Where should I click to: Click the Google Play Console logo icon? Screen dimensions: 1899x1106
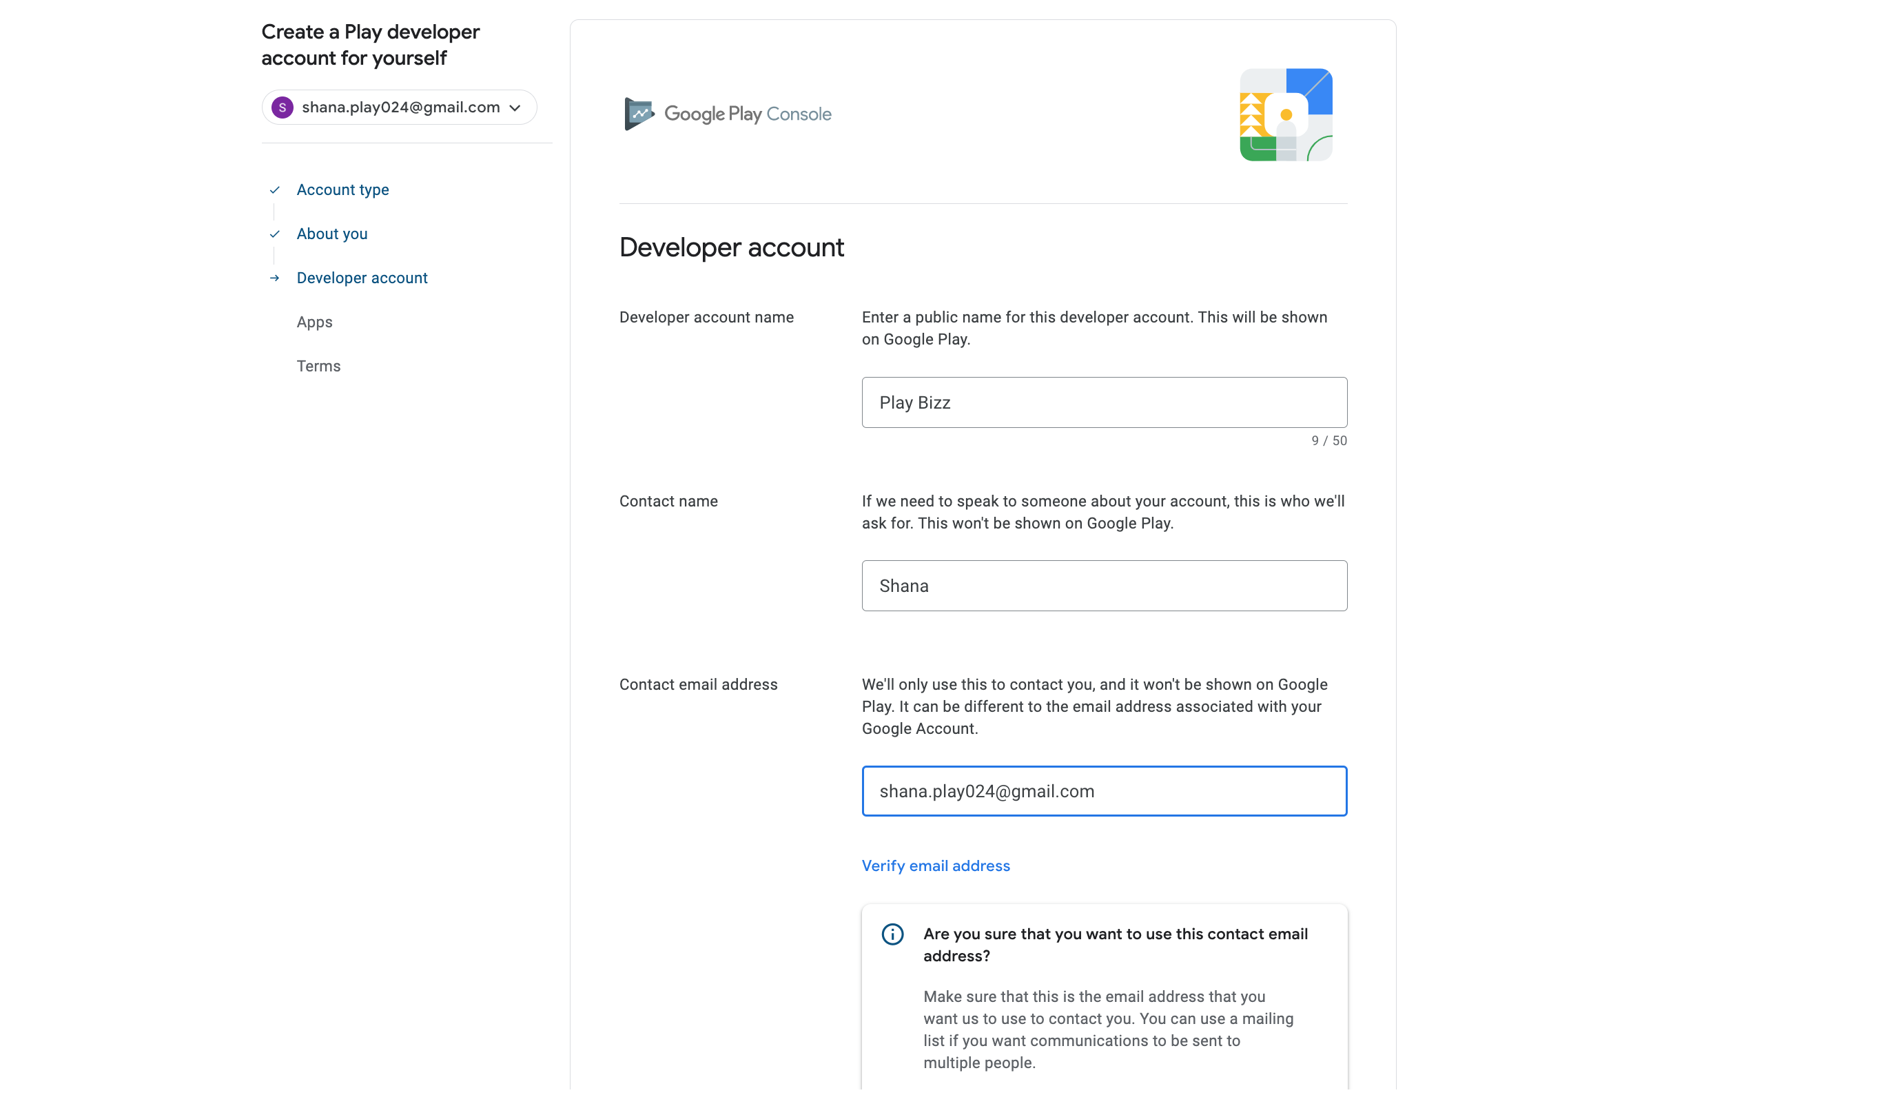[639, 114]
